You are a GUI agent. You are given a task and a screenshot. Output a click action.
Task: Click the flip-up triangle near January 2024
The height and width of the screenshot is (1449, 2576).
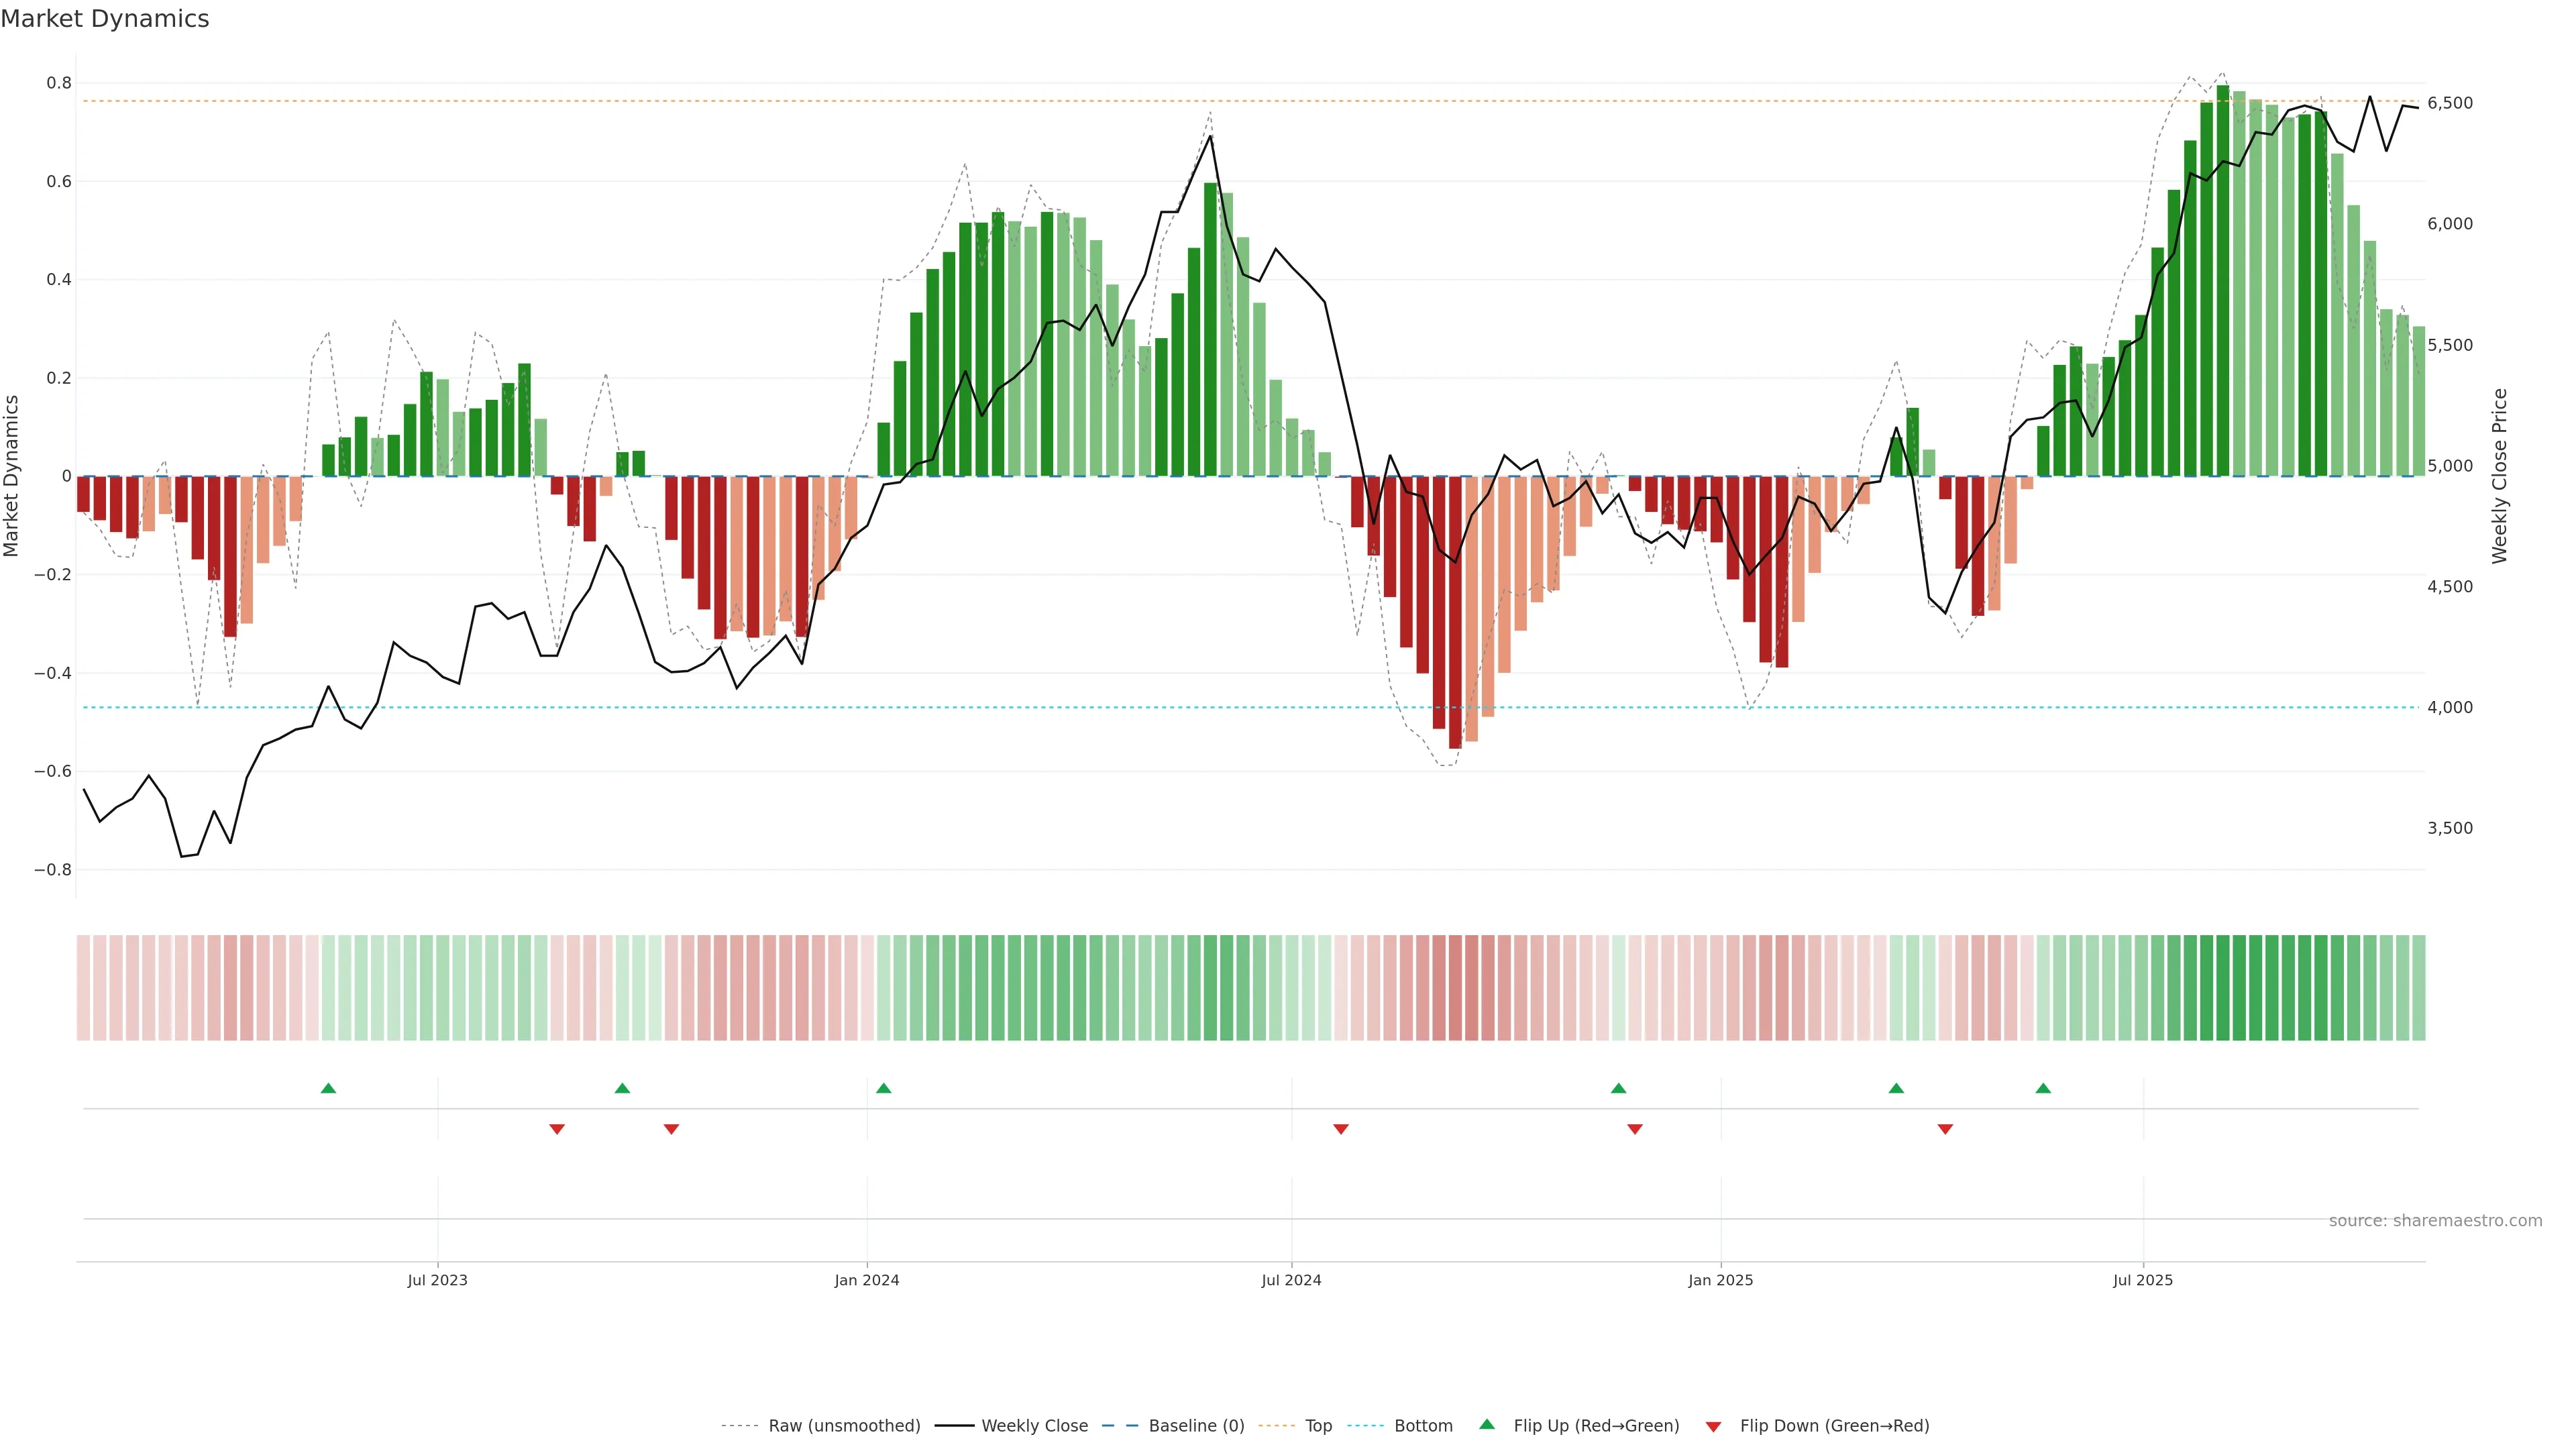coord(883,1088)
